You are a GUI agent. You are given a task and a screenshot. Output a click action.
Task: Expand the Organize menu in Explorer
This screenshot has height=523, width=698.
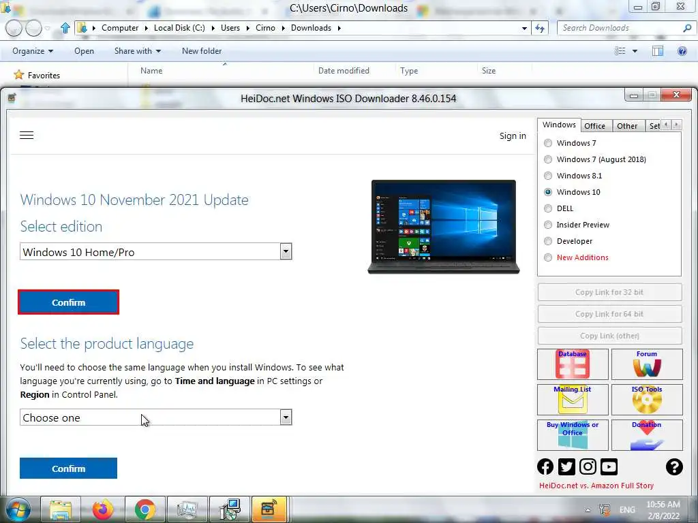tap(33, 51)
